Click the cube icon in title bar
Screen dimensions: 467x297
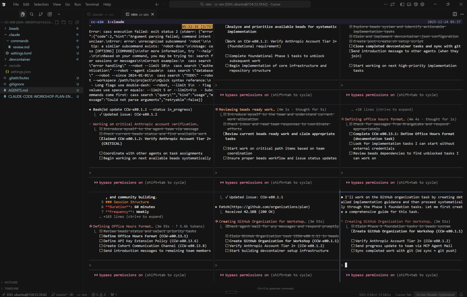(x=416, y=4)
